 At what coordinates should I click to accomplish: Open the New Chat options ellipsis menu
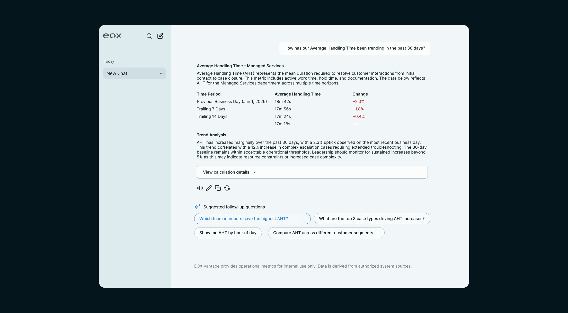[162, 73]
